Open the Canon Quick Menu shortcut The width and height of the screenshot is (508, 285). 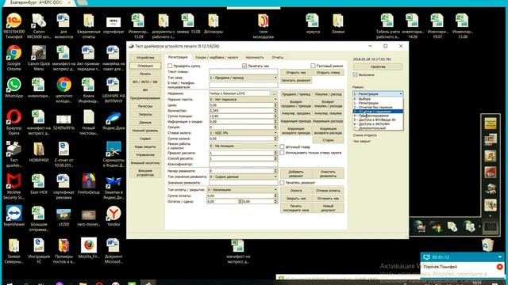point(39,58)
